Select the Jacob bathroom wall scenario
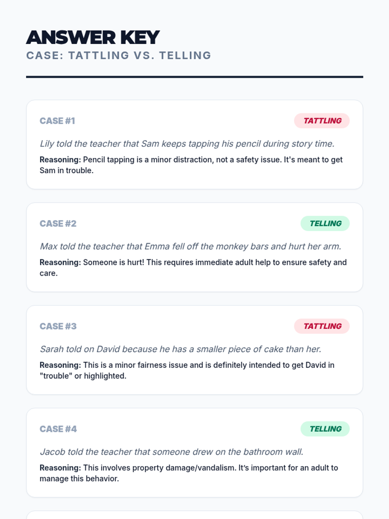 (171, 452)
